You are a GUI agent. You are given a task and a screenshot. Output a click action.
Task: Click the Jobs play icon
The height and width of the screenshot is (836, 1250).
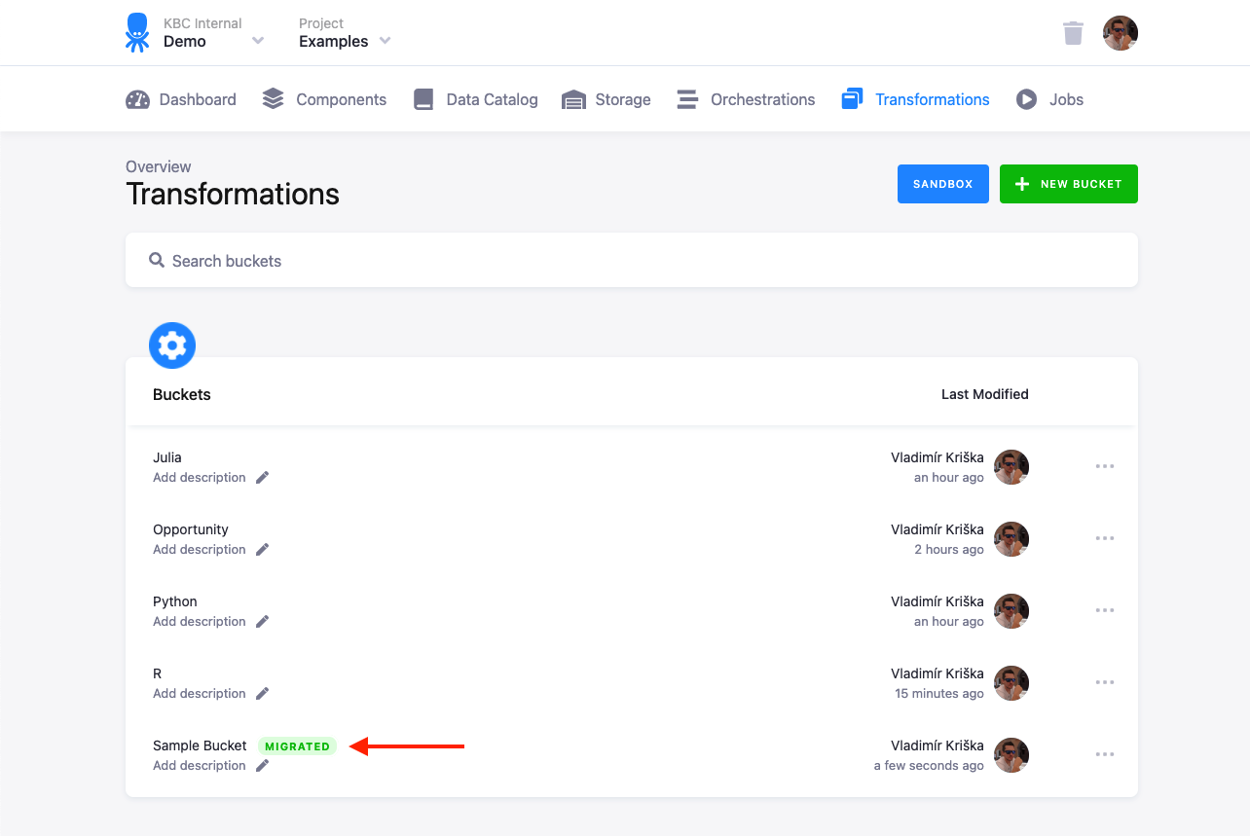click(1026, 99)
